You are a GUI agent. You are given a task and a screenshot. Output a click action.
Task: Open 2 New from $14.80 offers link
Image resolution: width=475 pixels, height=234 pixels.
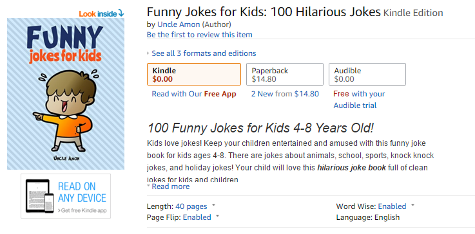coord(285,94)
